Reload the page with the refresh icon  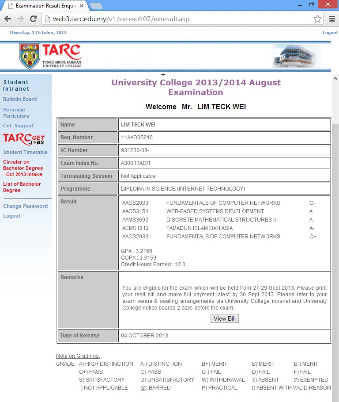pos(33,19)
